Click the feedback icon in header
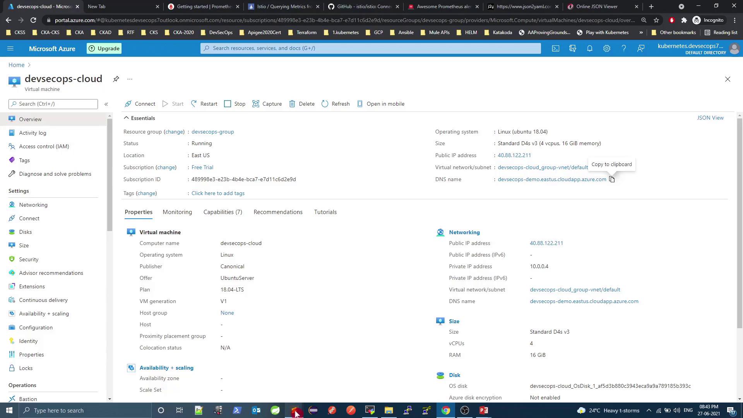Viewport: 743px width, 418px height. click(x=640, y=48)
